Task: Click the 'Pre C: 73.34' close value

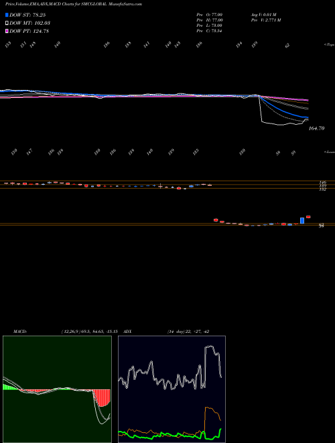Action: tap(209, 31)
